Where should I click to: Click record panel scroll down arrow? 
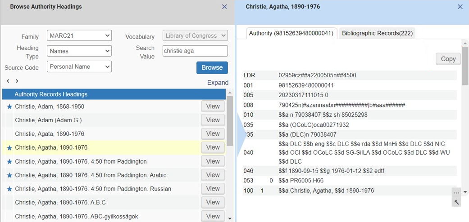(x=465, y=192)
